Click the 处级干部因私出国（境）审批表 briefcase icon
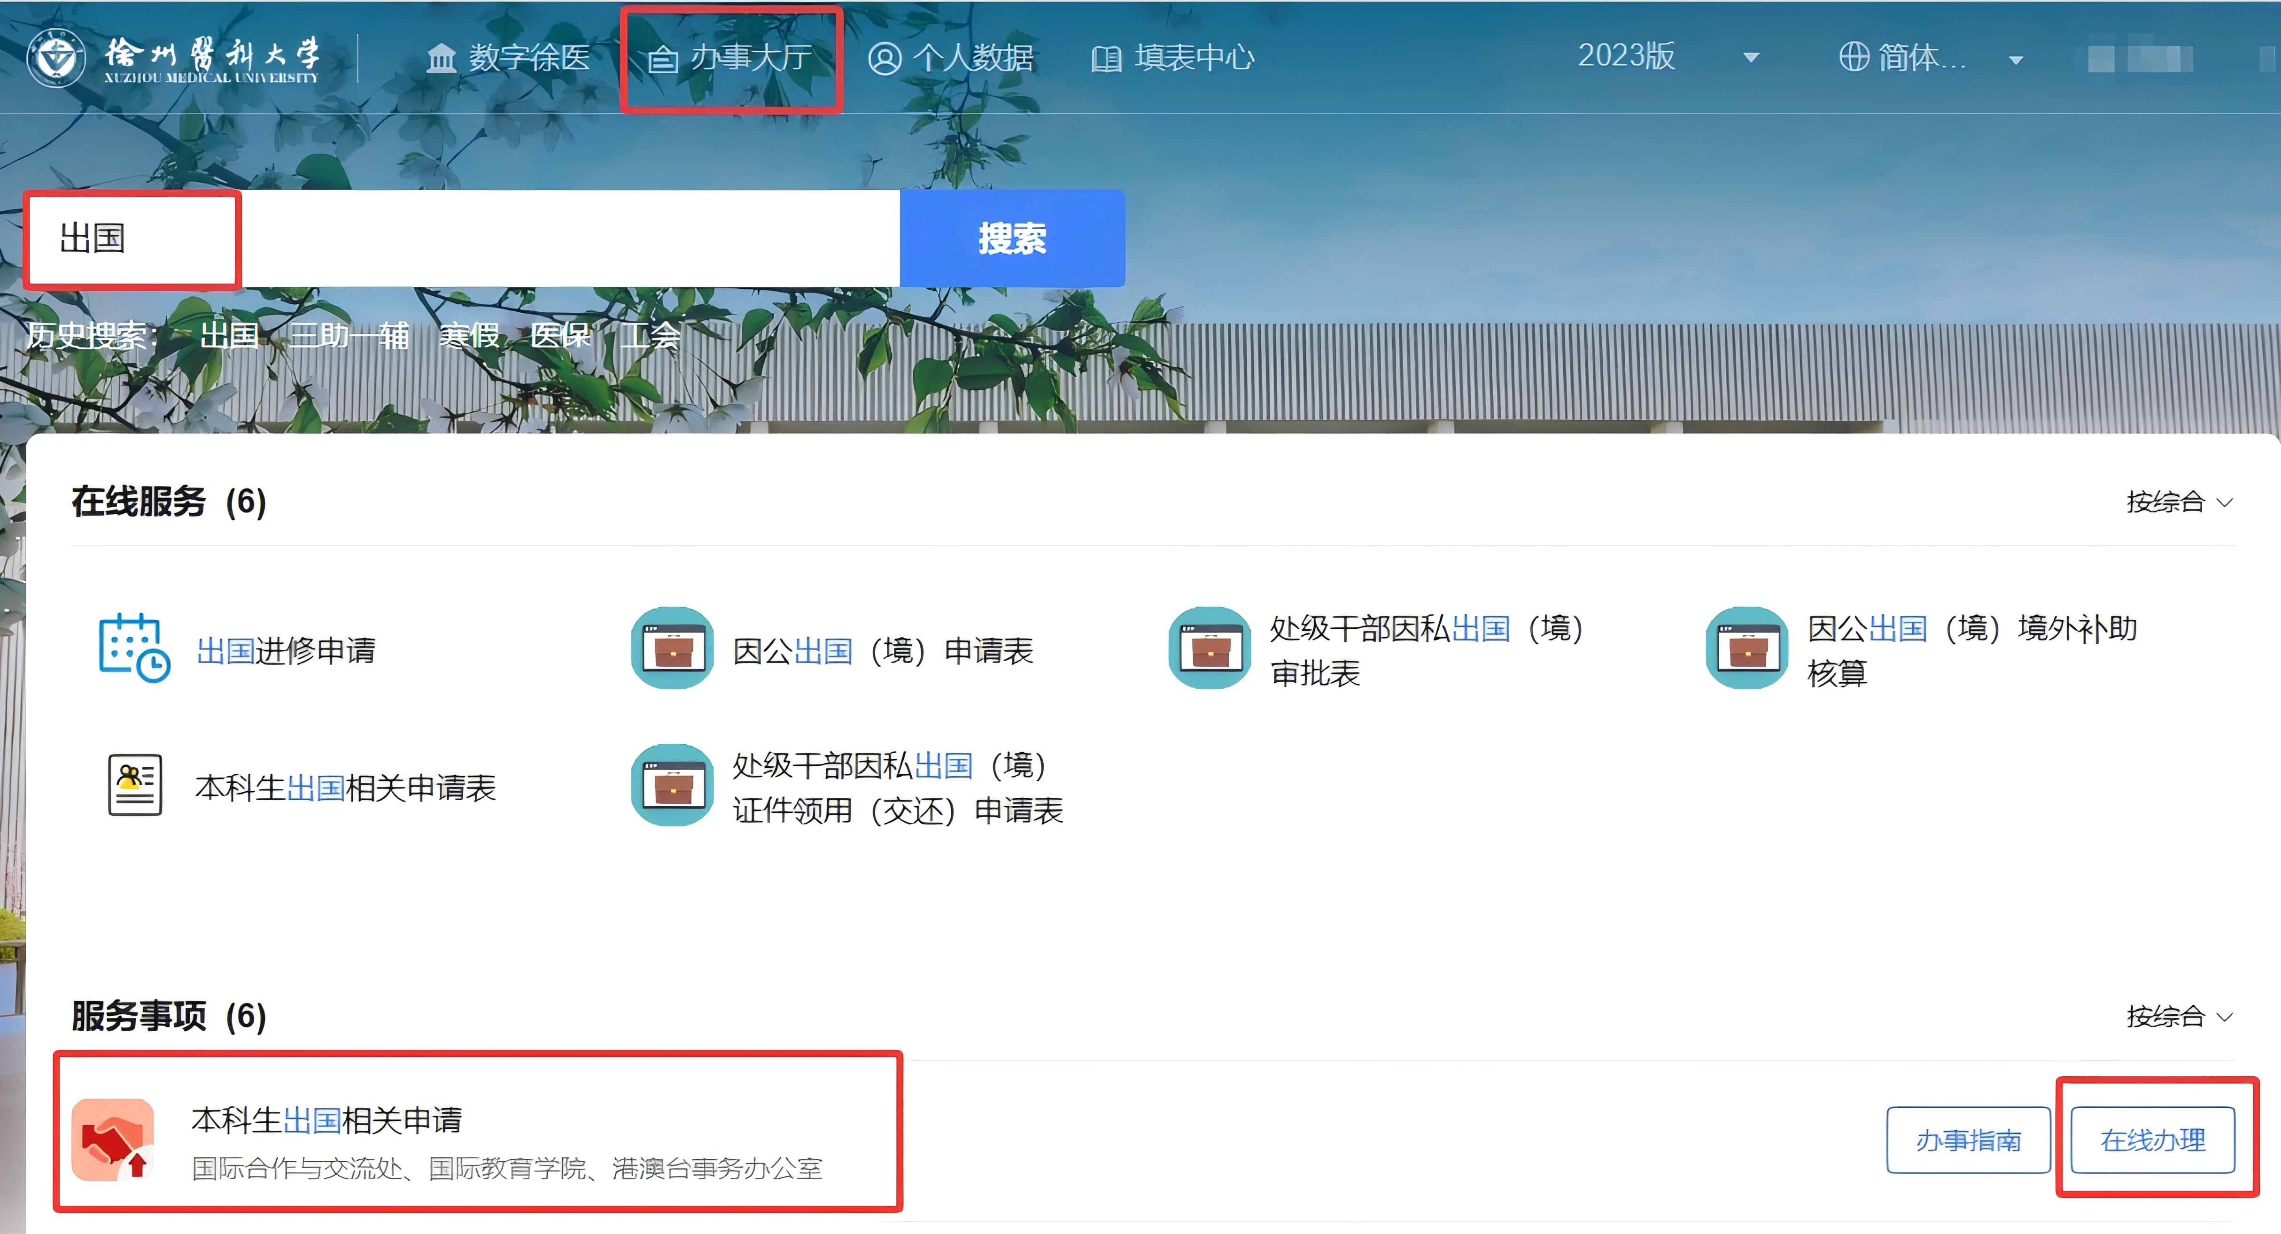The height and width of the screenshot is (1234, 2281). coord(1210,648)
